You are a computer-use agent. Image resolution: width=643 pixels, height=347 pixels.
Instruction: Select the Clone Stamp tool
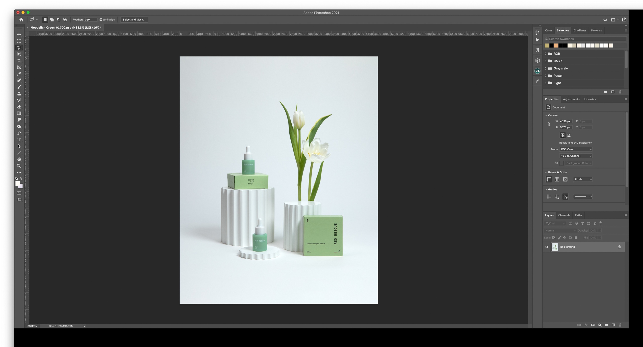click(19, 94)
